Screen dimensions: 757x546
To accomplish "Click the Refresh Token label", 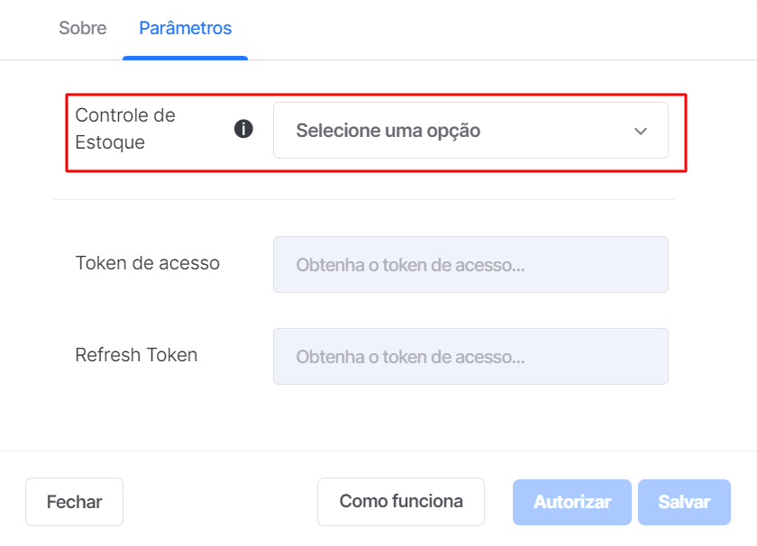I will (x=136, y=355).
